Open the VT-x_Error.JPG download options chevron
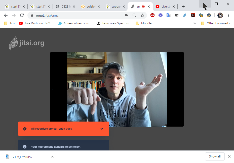The image size is (234, 163). 52,157
